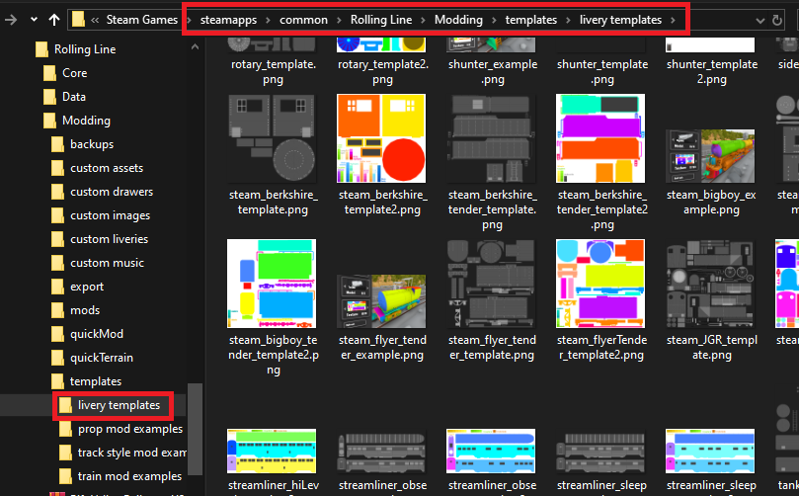Click the Modding breadcrumb
The image size is (799, 496).
(458, 20)
